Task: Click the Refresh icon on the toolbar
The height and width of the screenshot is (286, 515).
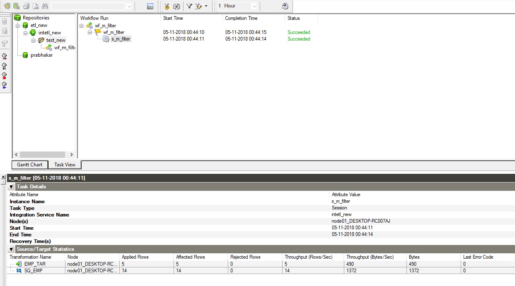Action: pos(285,6)
